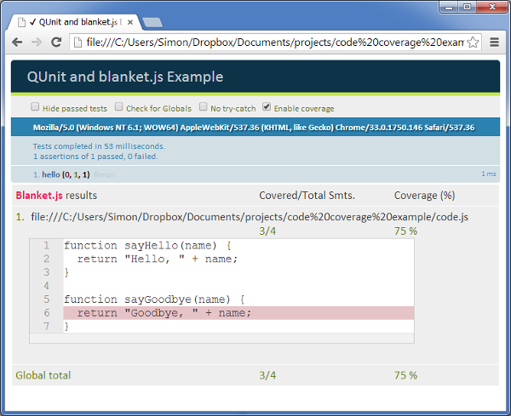Open a new tab with the new-tab button
Viewport: 511px width, 416px height.
[152, 23]
